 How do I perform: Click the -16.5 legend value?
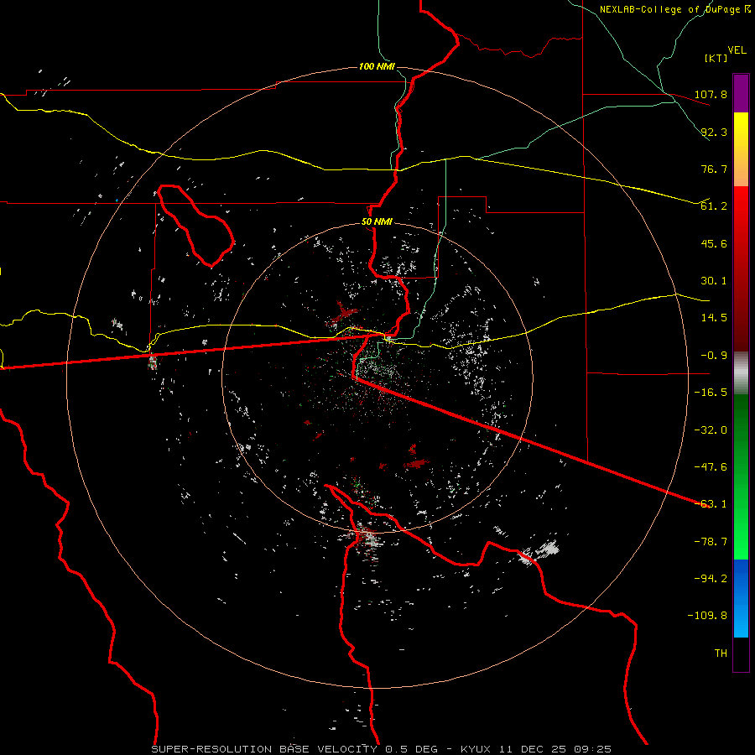click(711, 393)
